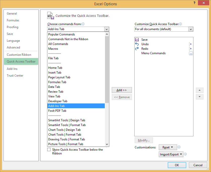
Task: Select View Tab option
Action: coord(76,96)
